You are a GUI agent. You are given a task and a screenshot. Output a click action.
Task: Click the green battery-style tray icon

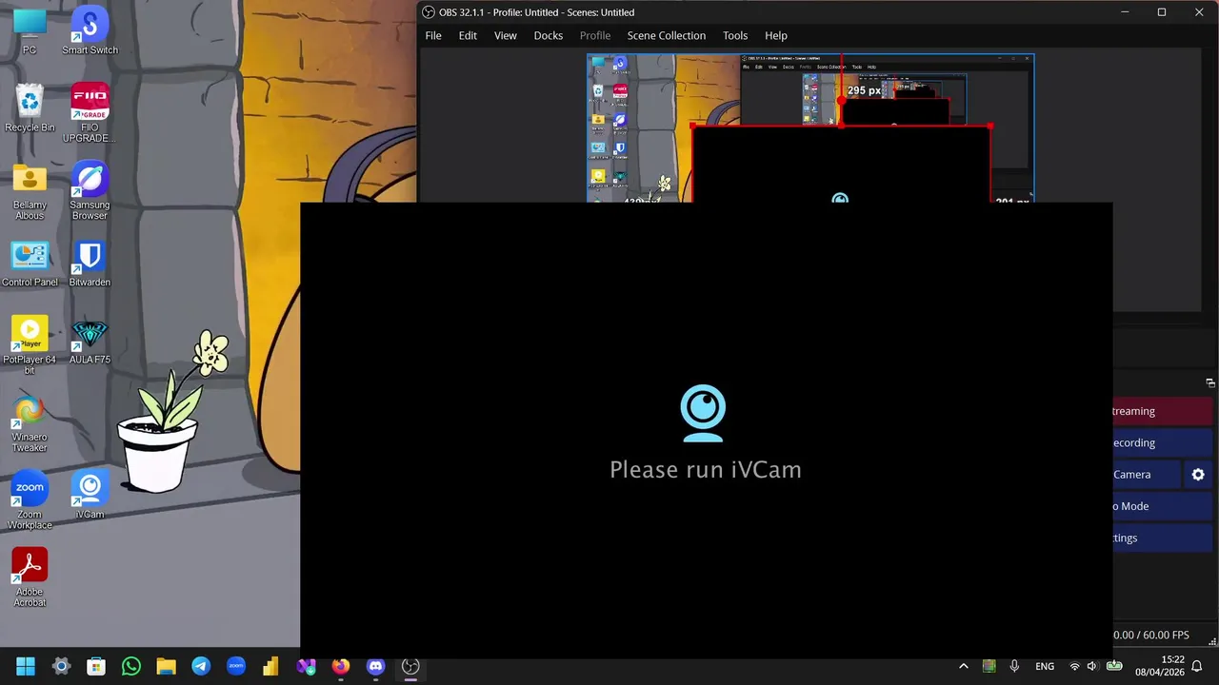click(1113, 666)
